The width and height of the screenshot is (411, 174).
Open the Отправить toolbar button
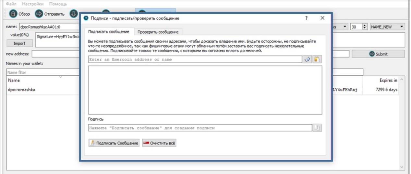[x=50, y=14]
